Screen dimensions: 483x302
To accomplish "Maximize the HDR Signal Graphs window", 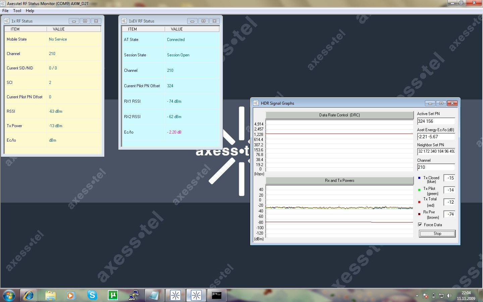I will [x=441, y=103].
